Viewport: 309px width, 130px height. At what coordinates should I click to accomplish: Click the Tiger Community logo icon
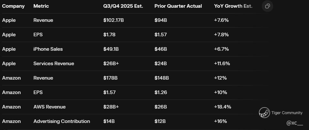pyautogui.click(x=264, y=113)
